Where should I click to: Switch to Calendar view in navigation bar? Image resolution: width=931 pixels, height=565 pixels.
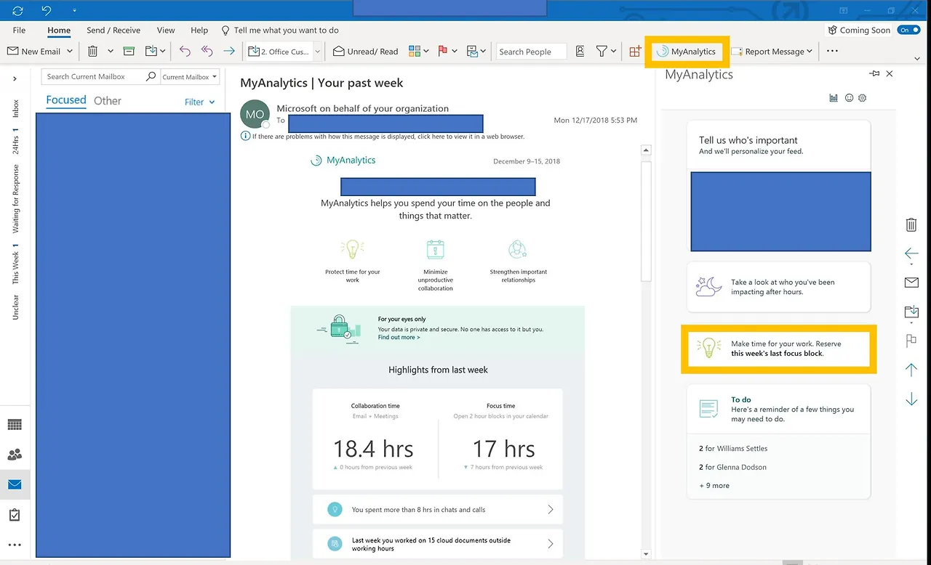[15, 425]
